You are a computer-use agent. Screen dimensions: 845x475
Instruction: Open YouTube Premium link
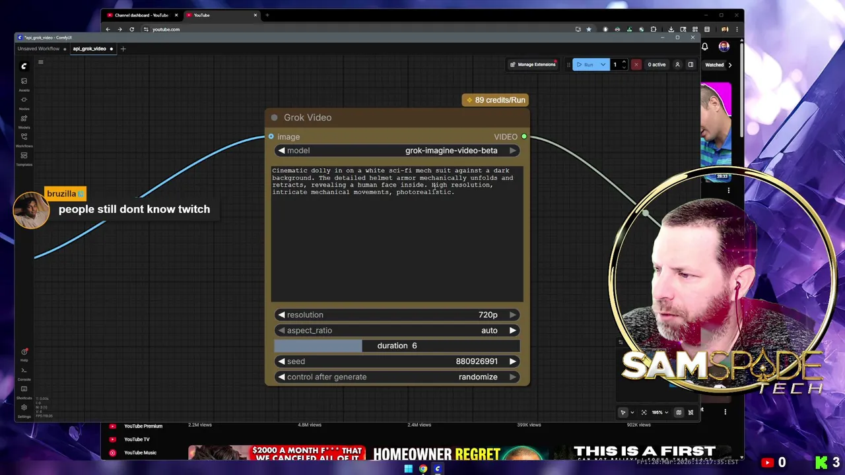click(x=143, y=426)
